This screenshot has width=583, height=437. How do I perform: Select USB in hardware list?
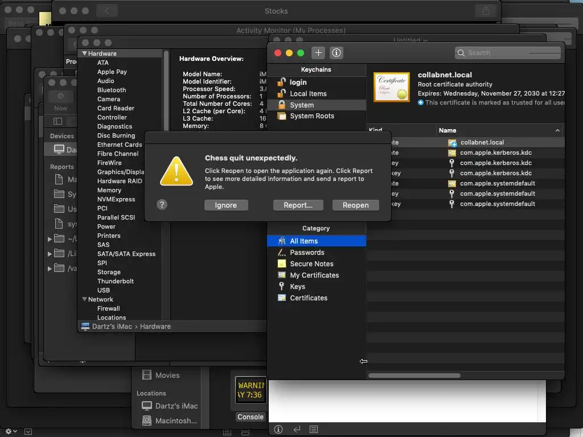tap(104, 290)
